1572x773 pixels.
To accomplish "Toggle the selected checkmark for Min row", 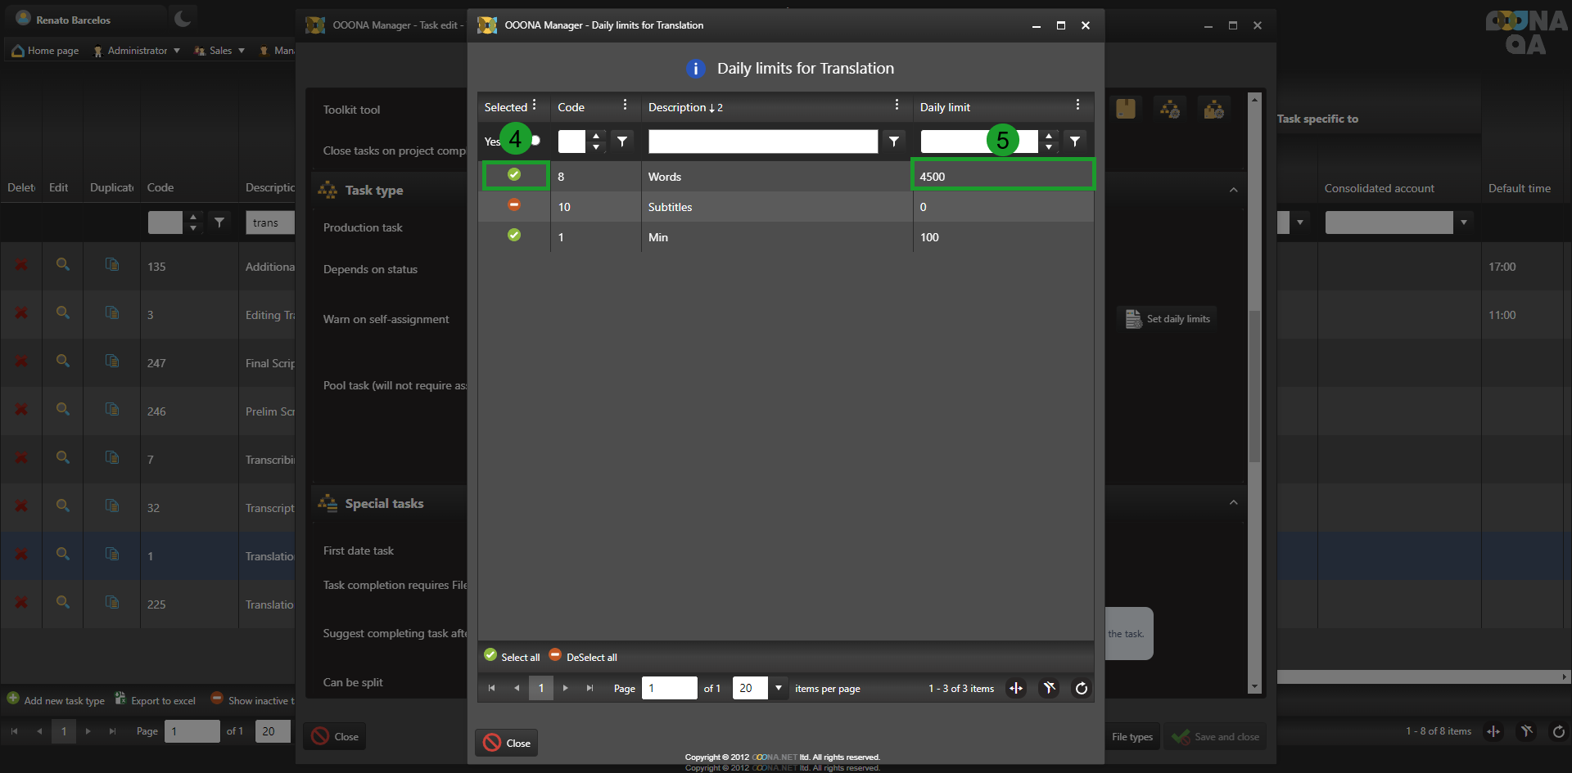I will click(514, 236).
